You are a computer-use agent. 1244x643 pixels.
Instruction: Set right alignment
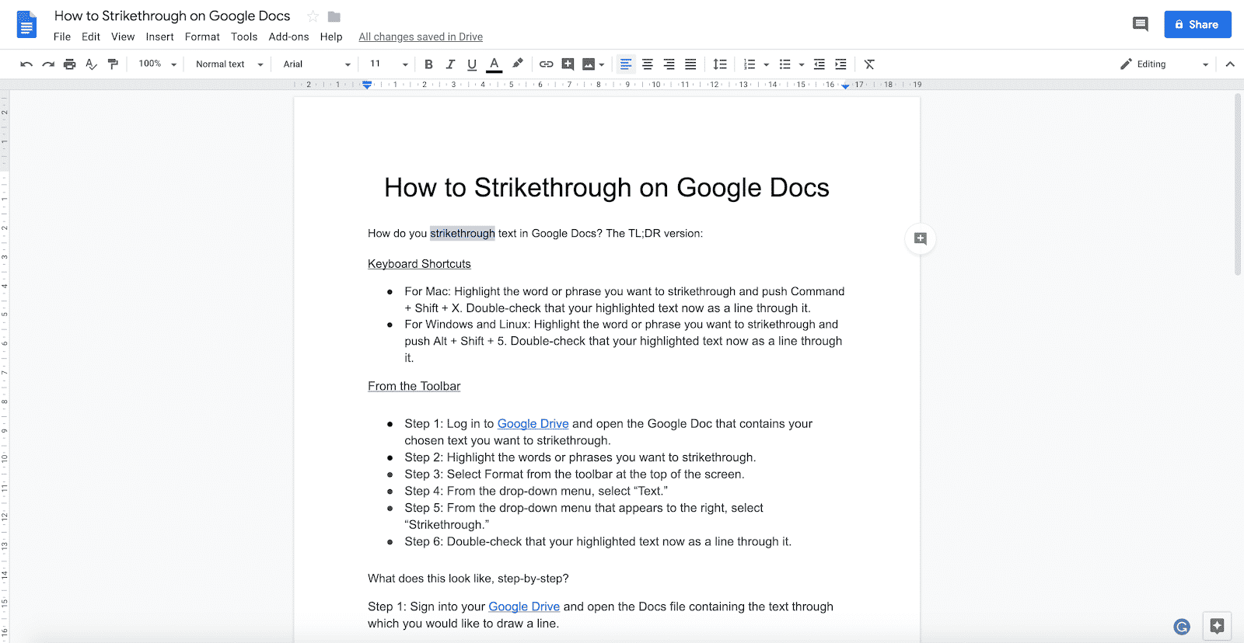669,64
